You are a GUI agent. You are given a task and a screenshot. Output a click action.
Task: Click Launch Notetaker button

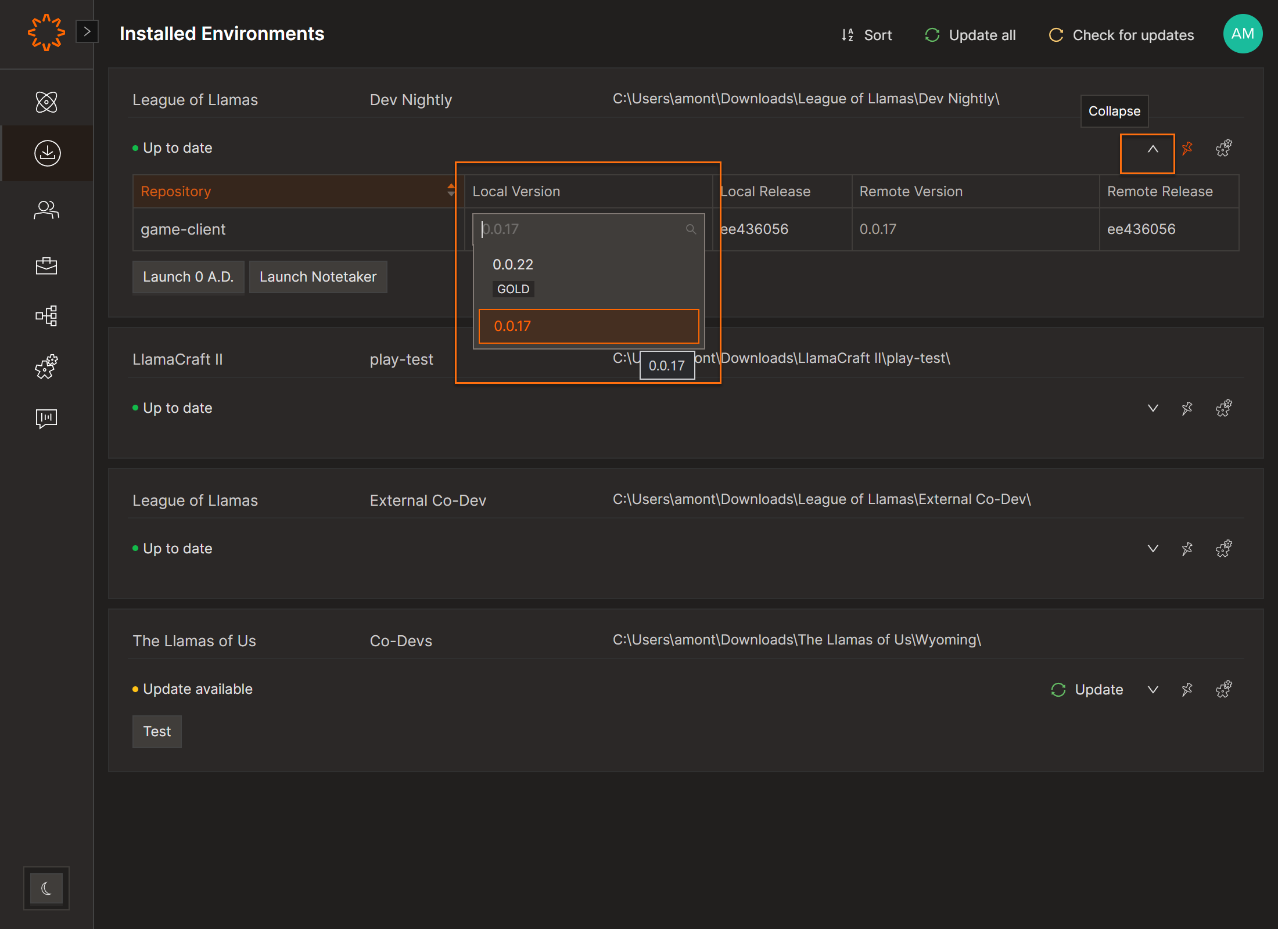(318, 277)
